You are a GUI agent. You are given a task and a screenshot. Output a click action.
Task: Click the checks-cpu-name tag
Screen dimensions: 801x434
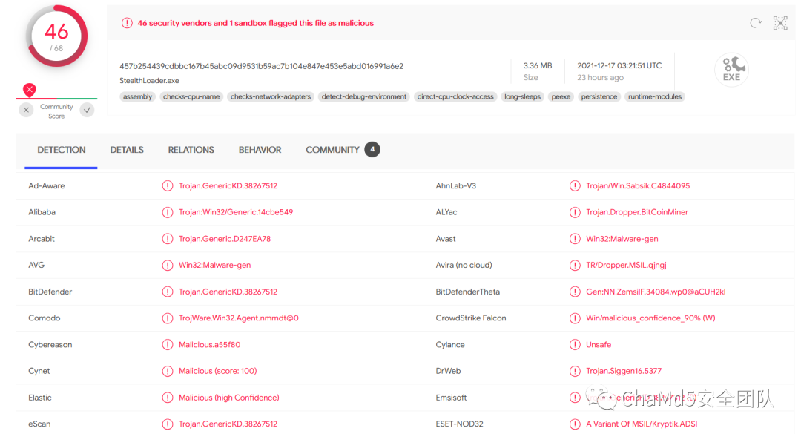pos(191,96)
